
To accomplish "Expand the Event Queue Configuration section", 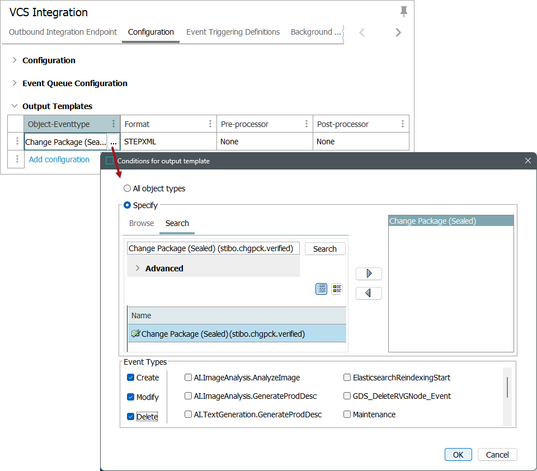I will pyautogui.click(x=15, y=83).
